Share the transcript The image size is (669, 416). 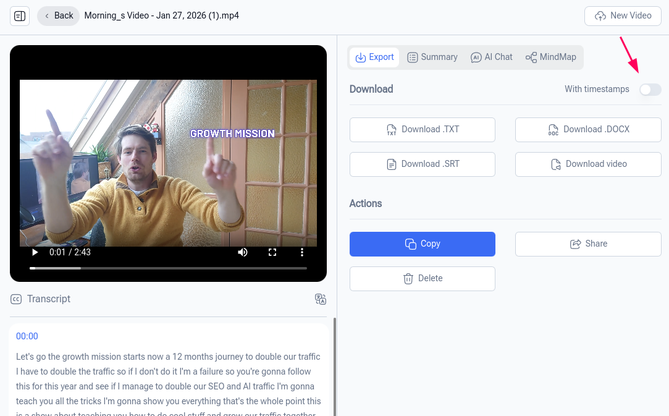pyautogui.click(x=588, y=244)
